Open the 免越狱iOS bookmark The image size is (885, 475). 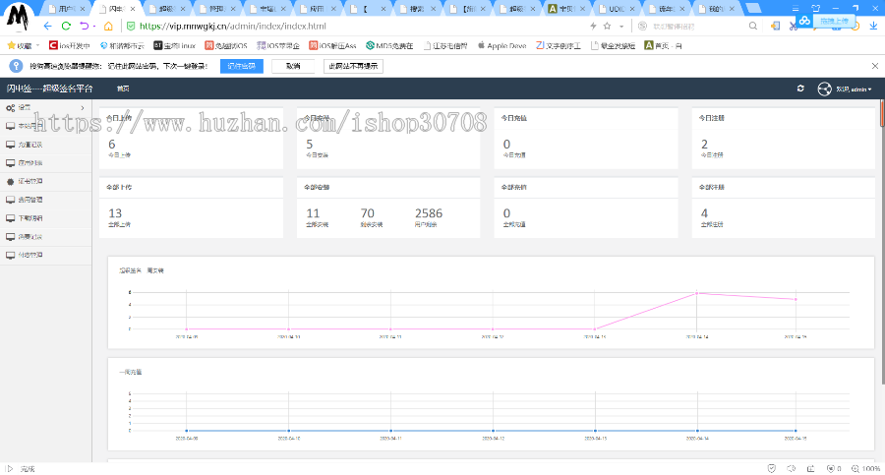point(226,46)
